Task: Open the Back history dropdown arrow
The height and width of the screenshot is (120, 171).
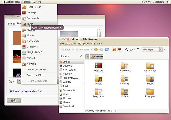Action: [73, 50]
